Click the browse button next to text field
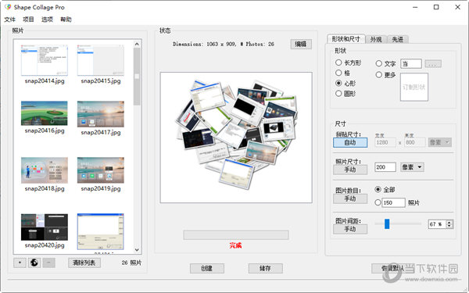 433,64
